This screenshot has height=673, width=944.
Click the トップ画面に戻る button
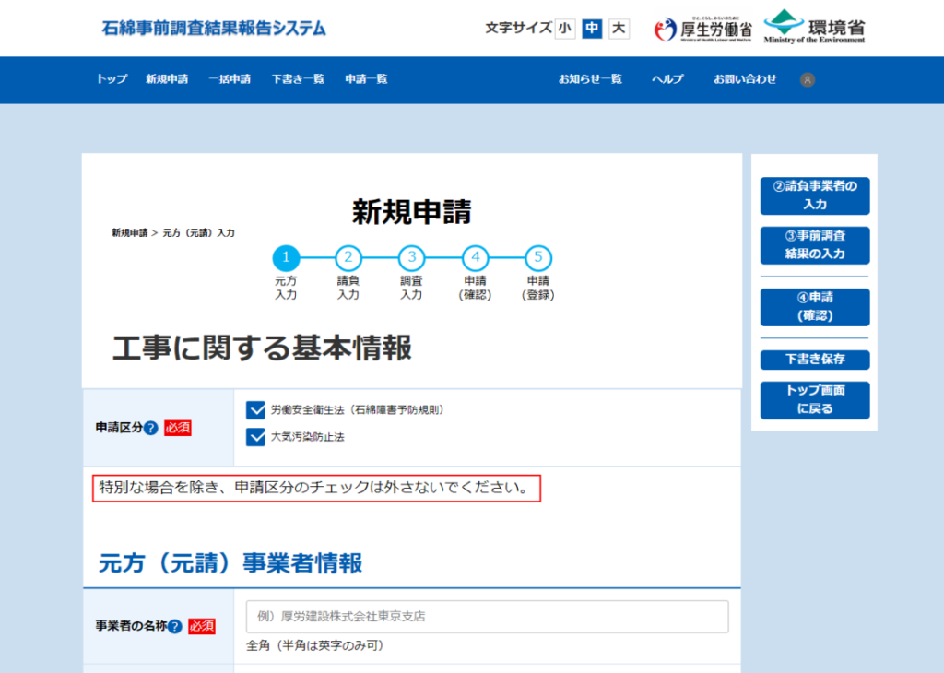814,399
